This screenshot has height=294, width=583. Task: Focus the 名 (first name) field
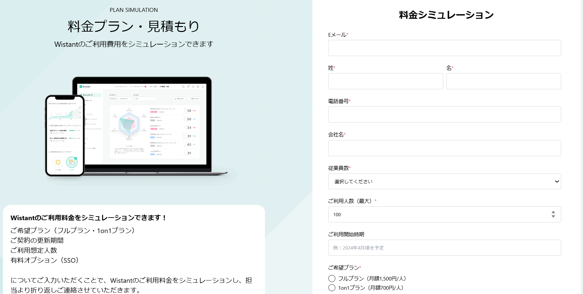coord(503,81)
